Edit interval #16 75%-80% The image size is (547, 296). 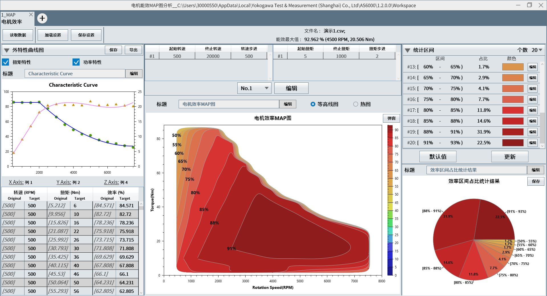point(532,100)
